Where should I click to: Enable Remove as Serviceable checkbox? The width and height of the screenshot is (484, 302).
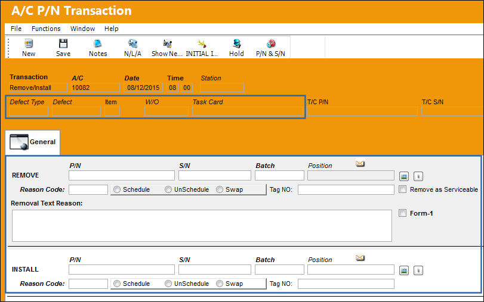point(402,189)
